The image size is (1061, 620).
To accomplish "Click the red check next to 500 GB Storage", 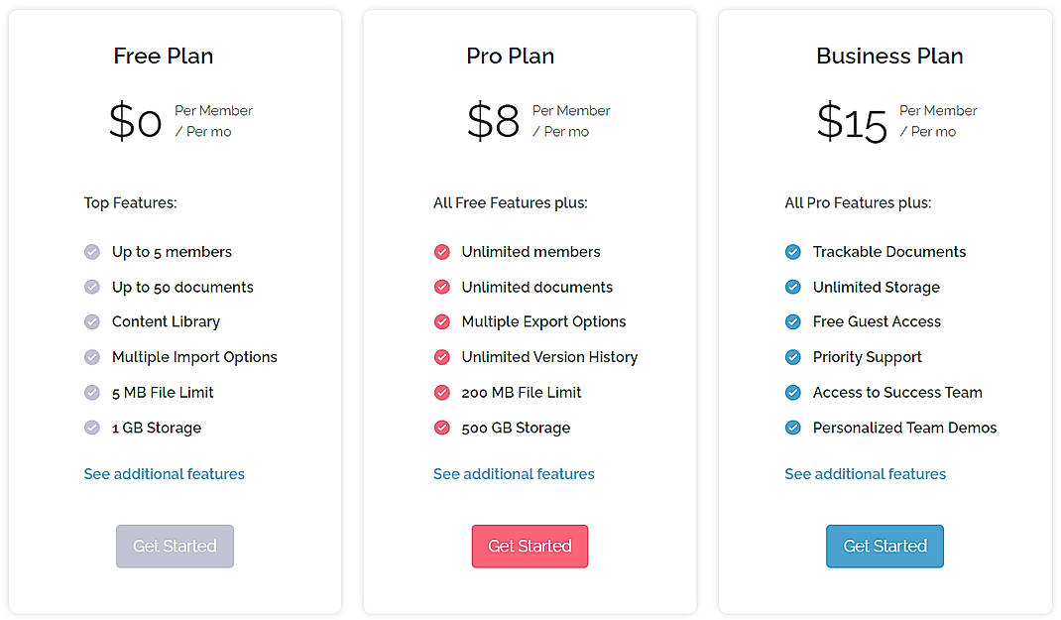I will click(x=441, y=428).
